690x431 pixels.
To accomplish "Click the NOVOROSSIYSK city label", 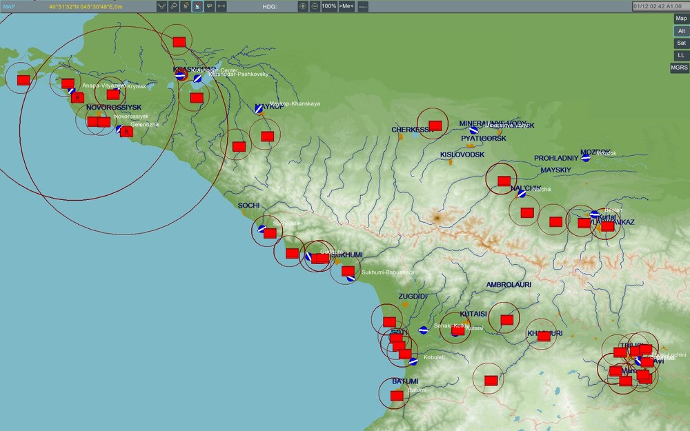I will click(x=114, y=108).
